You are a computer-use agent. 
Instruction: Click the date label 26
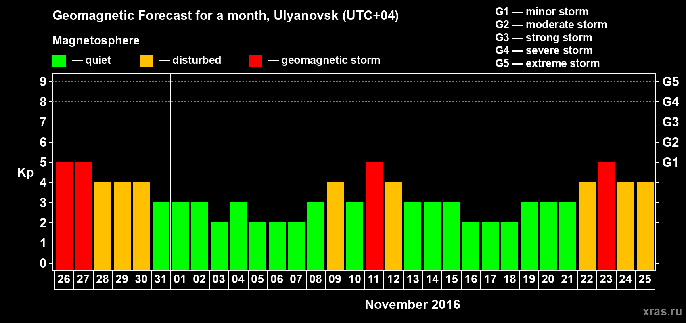pos(64,279)
